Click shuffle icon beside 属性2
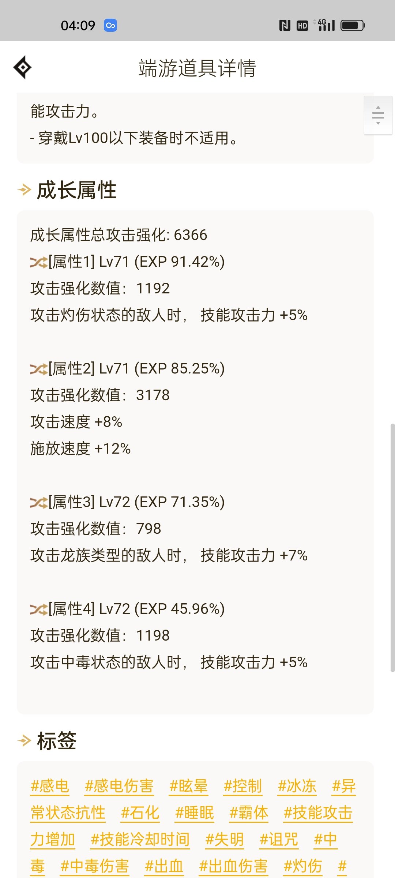Screen dimensions: 395x878 click(x=39, y=369)
